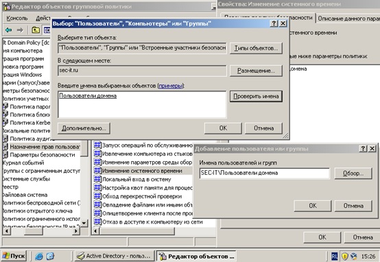The width and height of the screenshot is (380, 262).
Task: Click the help question mark in selection dialog
Action: [x=274, y=23]
